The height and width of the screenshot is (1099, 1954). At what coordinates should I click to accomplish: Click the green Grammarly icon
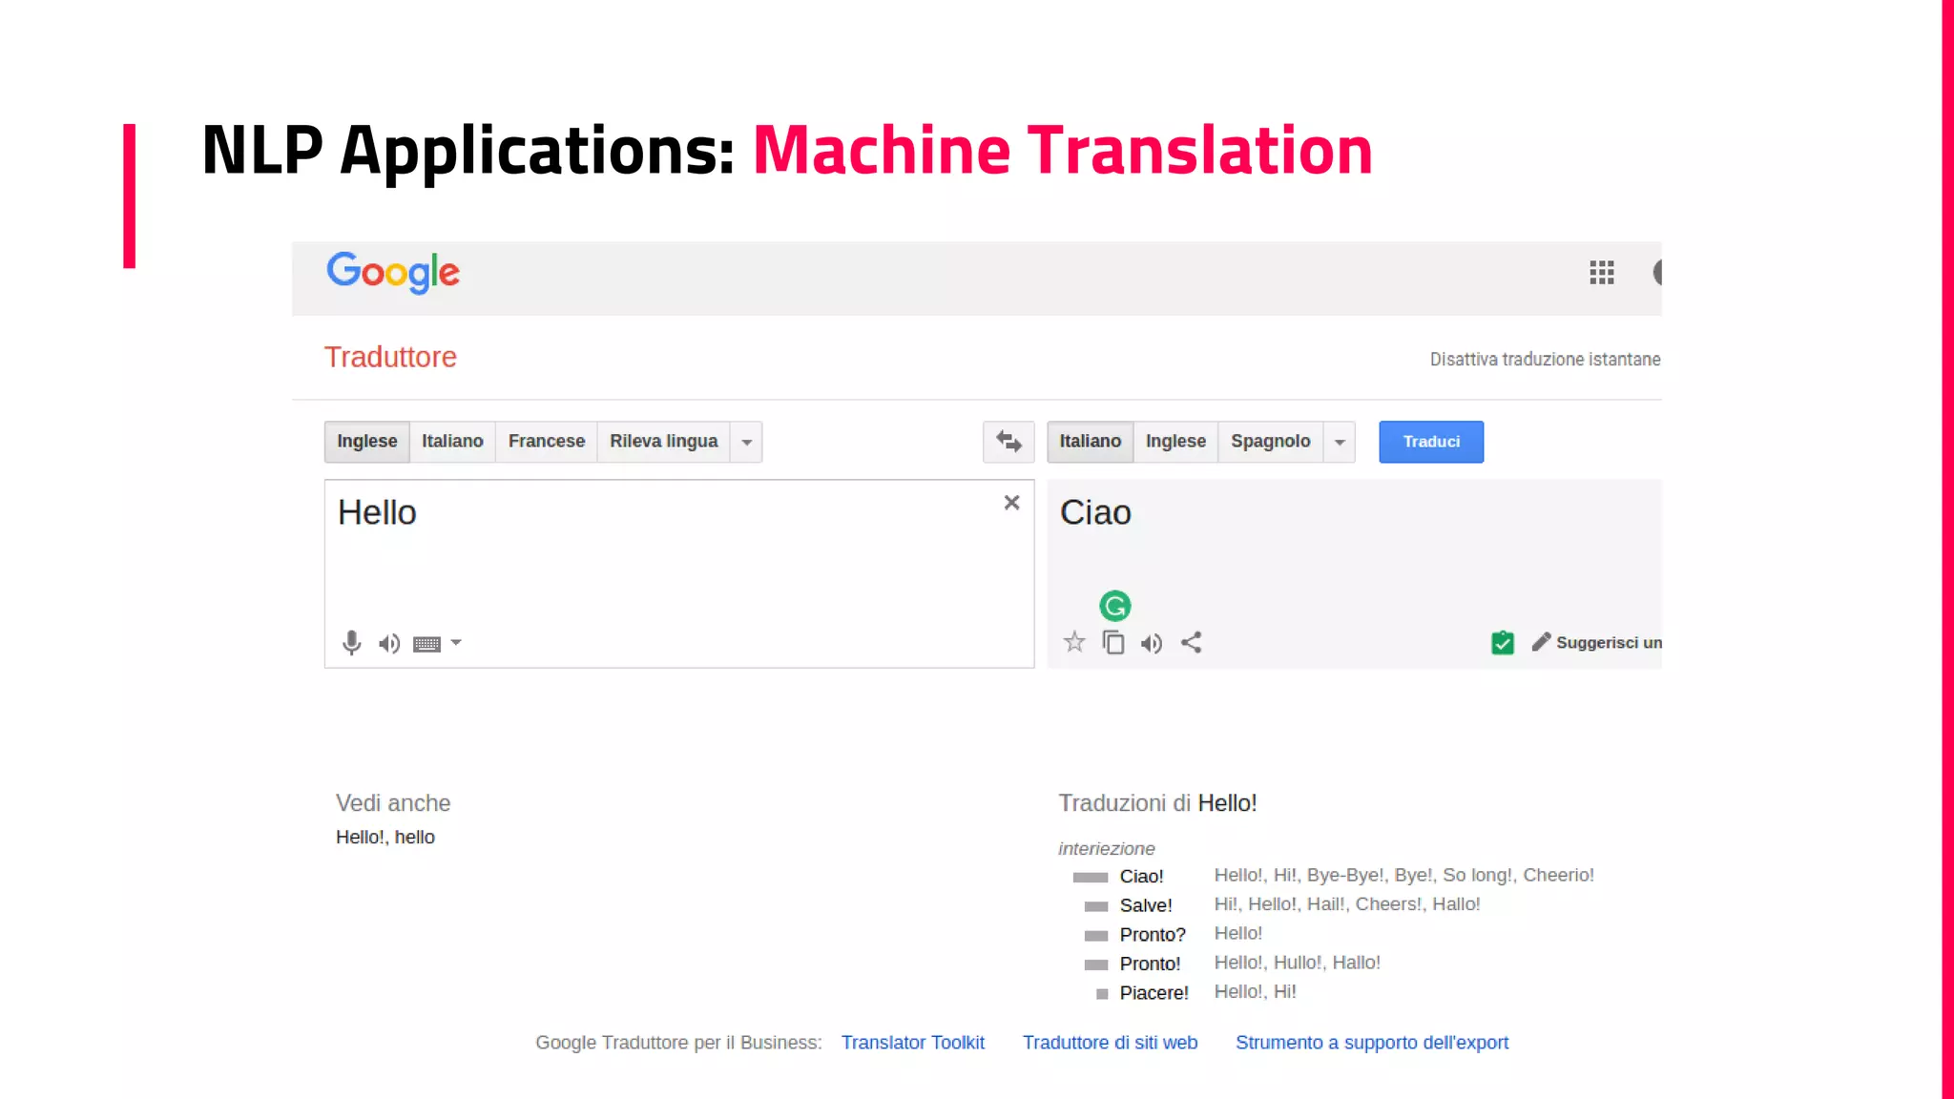coord(1114,606)
